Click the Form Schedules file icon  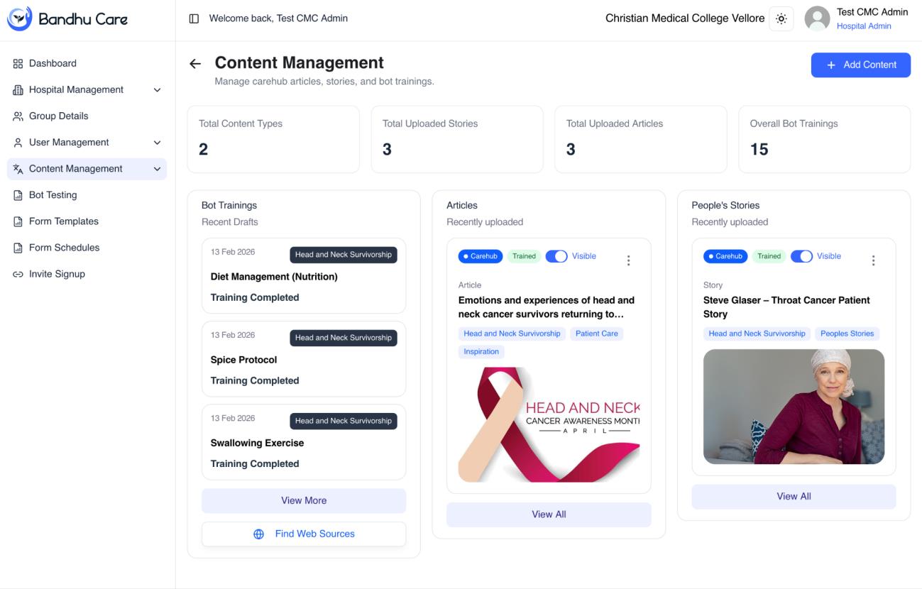click(18, 248)
